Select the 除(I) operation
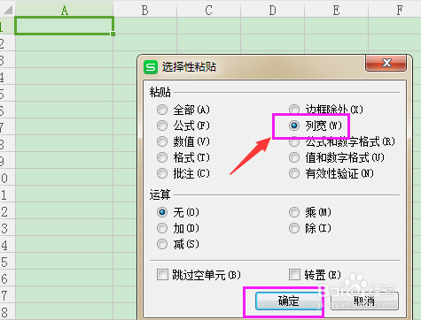Screen dimensions: 421x320 (294, 228)
